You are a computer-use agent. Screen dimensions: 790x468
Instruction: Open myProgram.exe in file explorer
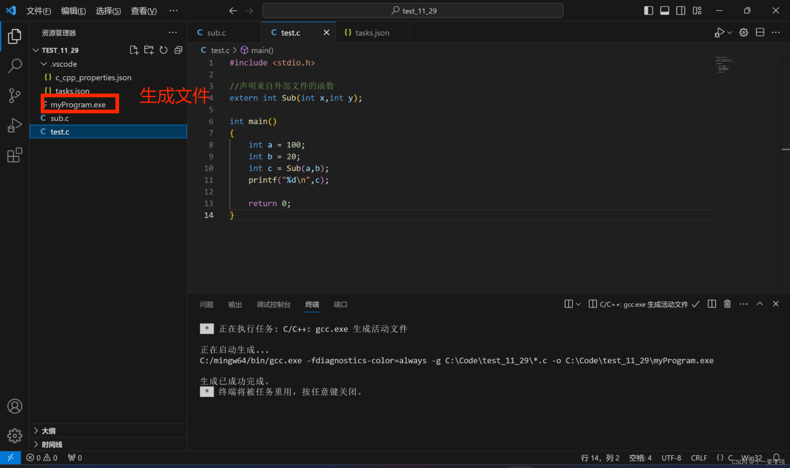[79, 104]
